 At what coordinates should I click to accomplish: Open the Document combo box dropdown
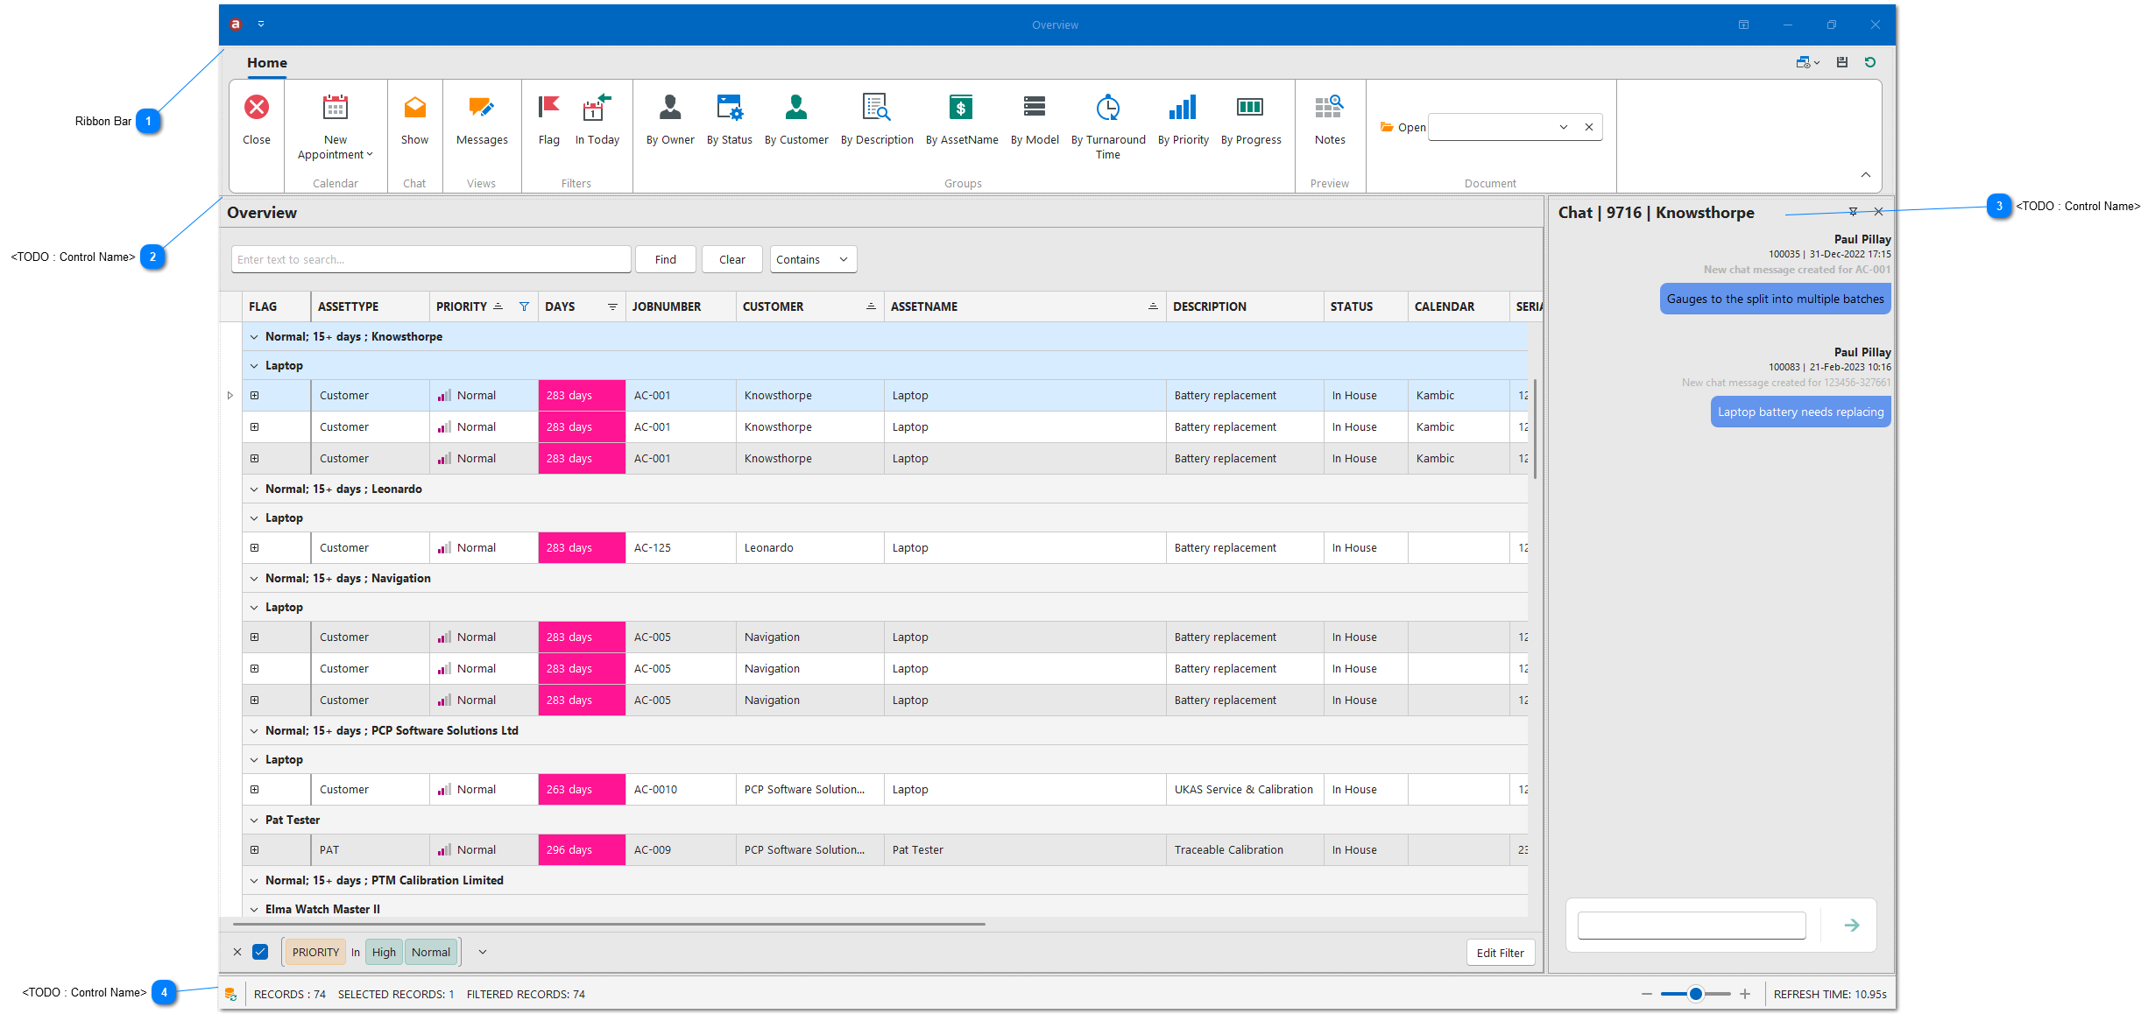1564,127
